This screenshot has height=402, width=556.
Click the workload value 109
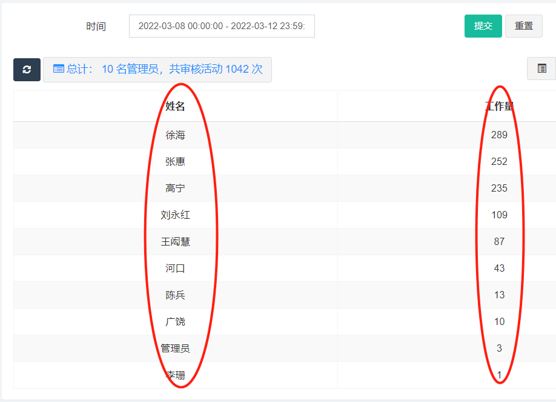pyautogui.click(x=499, y=215)
